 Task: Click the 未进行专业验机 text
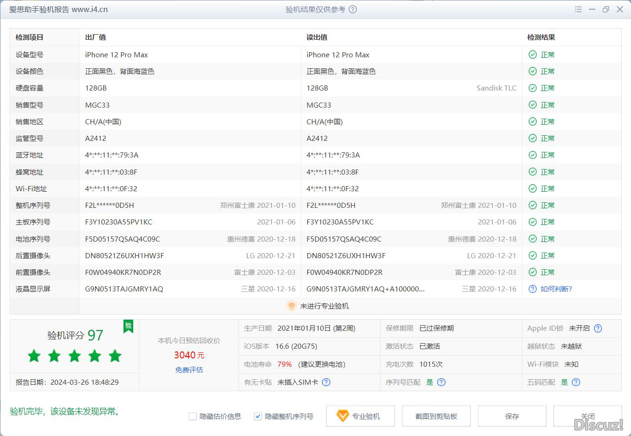[x=324, y=306]
